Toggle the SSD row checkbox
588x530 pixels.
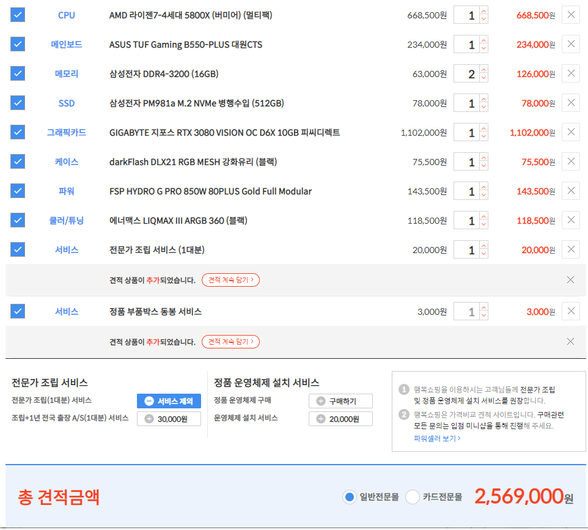click(18, 103)
